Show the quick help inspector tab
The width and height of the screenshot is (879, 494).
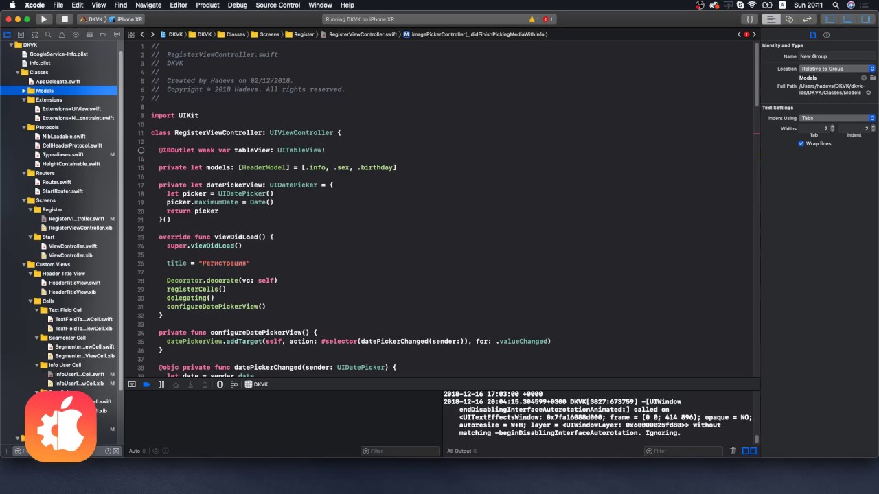pyautogui.click(x=826, y=35)
